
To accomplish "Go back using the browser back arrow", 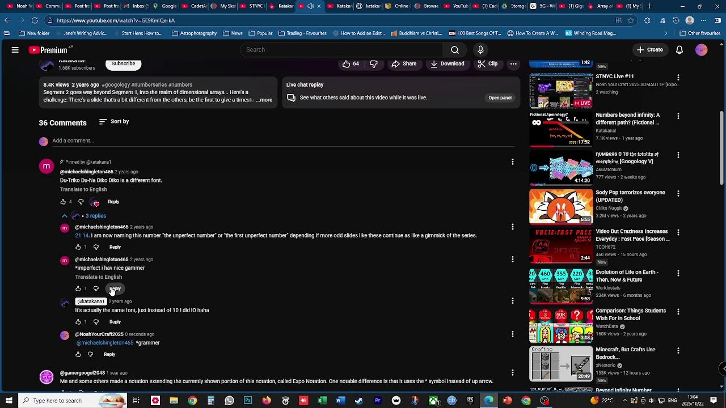I will pos(7,20).
